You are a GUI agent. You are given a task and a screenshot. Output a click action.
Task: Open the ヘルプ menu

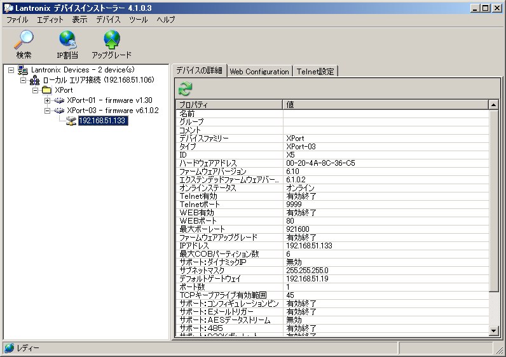pyautogui.click(x=166, y=20)
